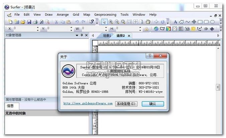Viewport: 226px width, 138px height.
Task: Select the Ellipse drawing tool
Action: [212, 22]
